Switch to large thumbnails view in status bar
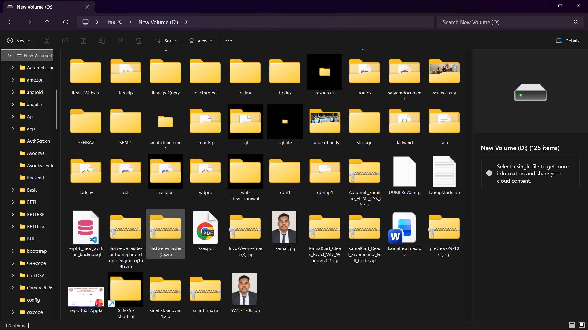588x330 pixels. click(582, 325)
